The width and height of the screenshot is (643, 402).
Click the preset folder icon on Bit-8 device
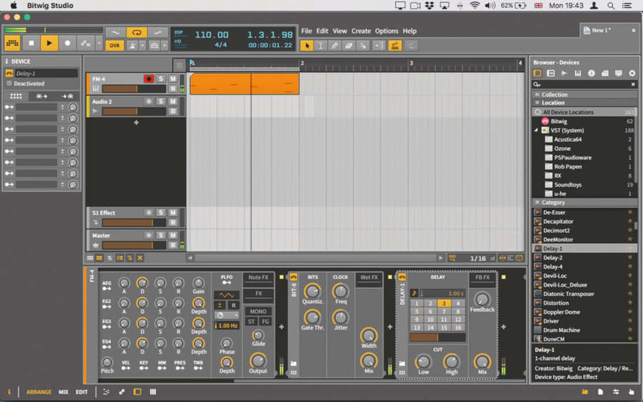point(293,364)
